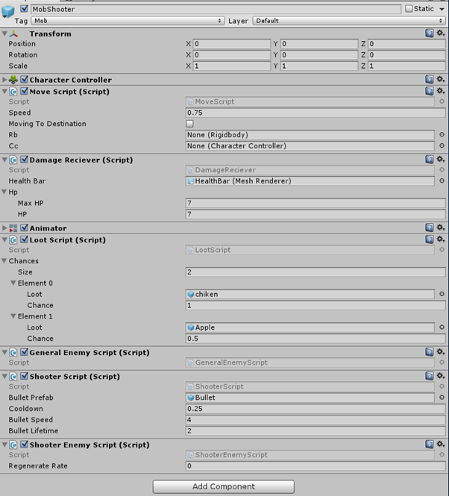Click the Cooldown value field
The width and height of the screenshot is (449, 496).
tap(315, 409)
